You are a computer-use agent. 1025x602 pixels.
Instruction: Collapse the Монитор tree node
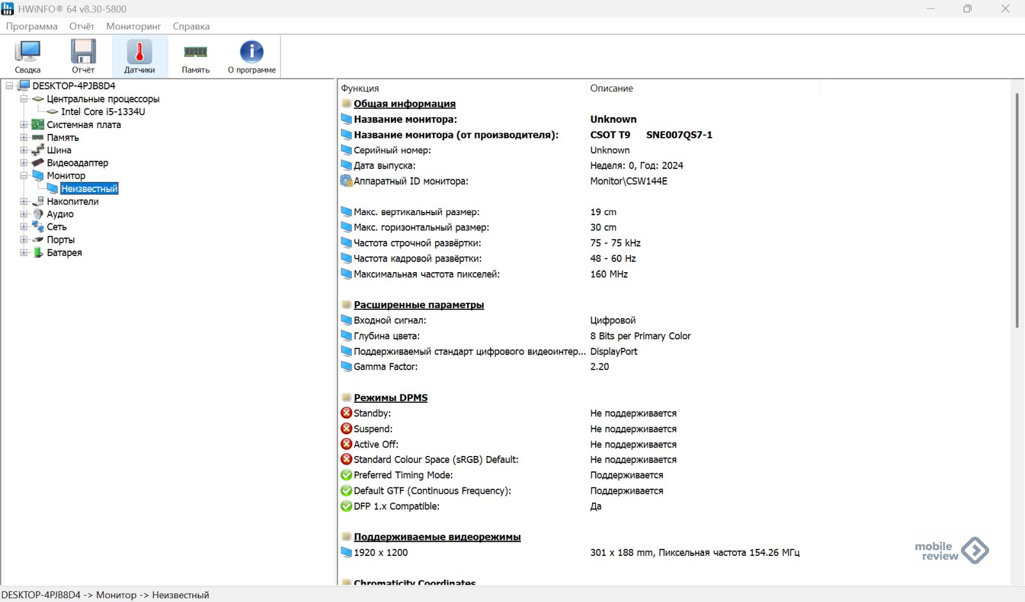(x=24, y=175)
